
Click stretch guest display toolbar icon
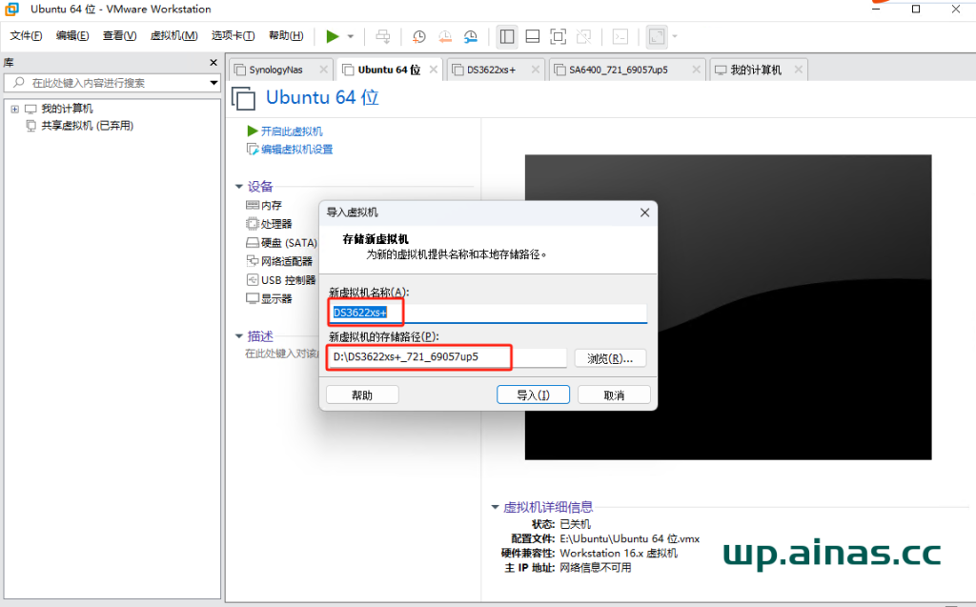[x=657, y=37]
